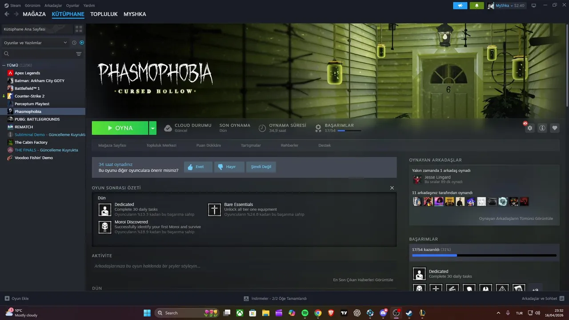The width and height of the screenshot is (569, 320).
Task: Open Big Picture mode monitor icon
Action: 534,5
